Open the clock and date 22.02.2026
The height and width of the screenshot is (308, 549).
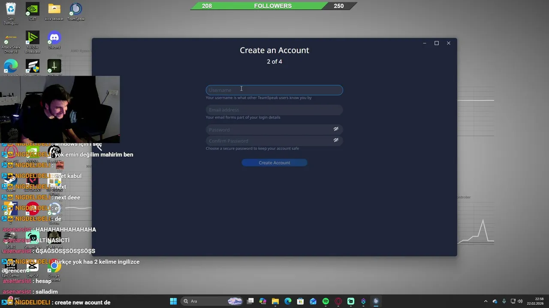click(x=535, y=301)
